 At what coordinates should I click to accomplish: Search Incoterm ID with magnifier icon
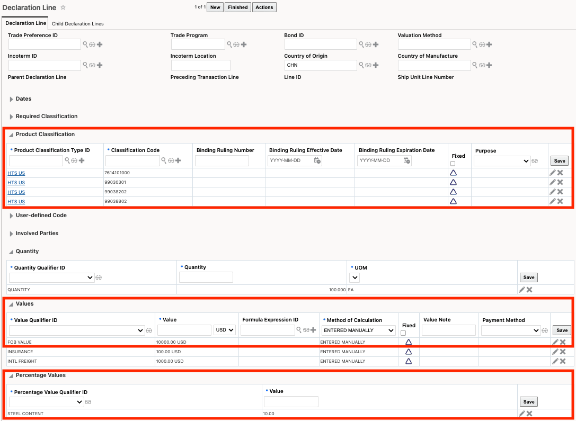[x=85, y=65]
